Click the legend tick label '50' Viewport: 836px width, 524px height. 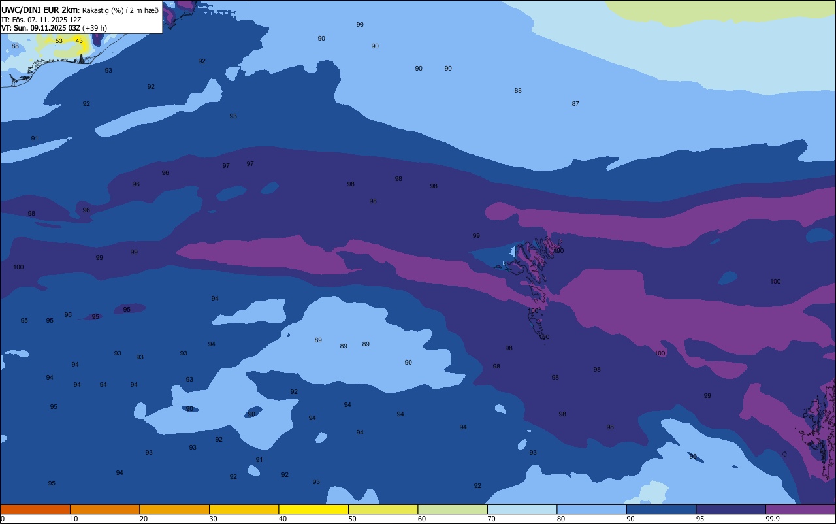tap(353, 519)
